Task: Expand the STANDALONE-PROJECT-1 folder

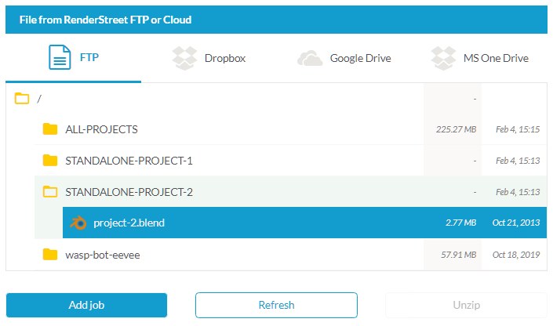Action: (290, 161)
